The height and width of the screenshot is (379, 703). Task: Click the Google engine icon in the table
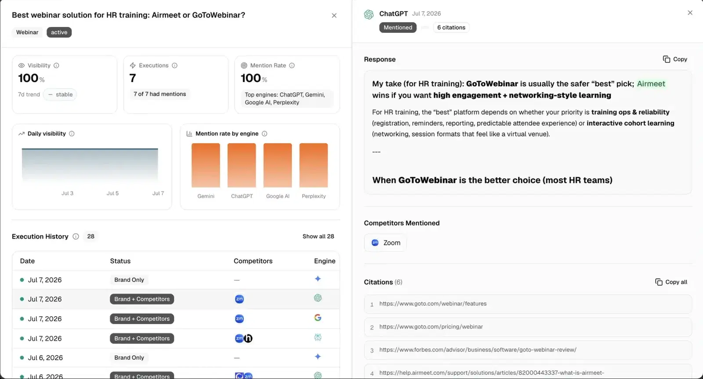[x=318, y=318]
